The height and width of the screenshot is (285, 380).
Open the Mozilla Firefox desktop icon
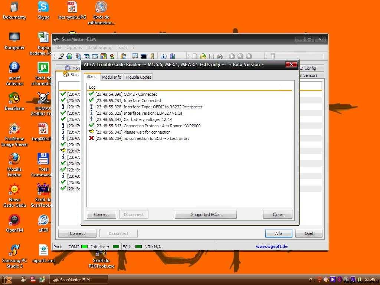[14, 165]
